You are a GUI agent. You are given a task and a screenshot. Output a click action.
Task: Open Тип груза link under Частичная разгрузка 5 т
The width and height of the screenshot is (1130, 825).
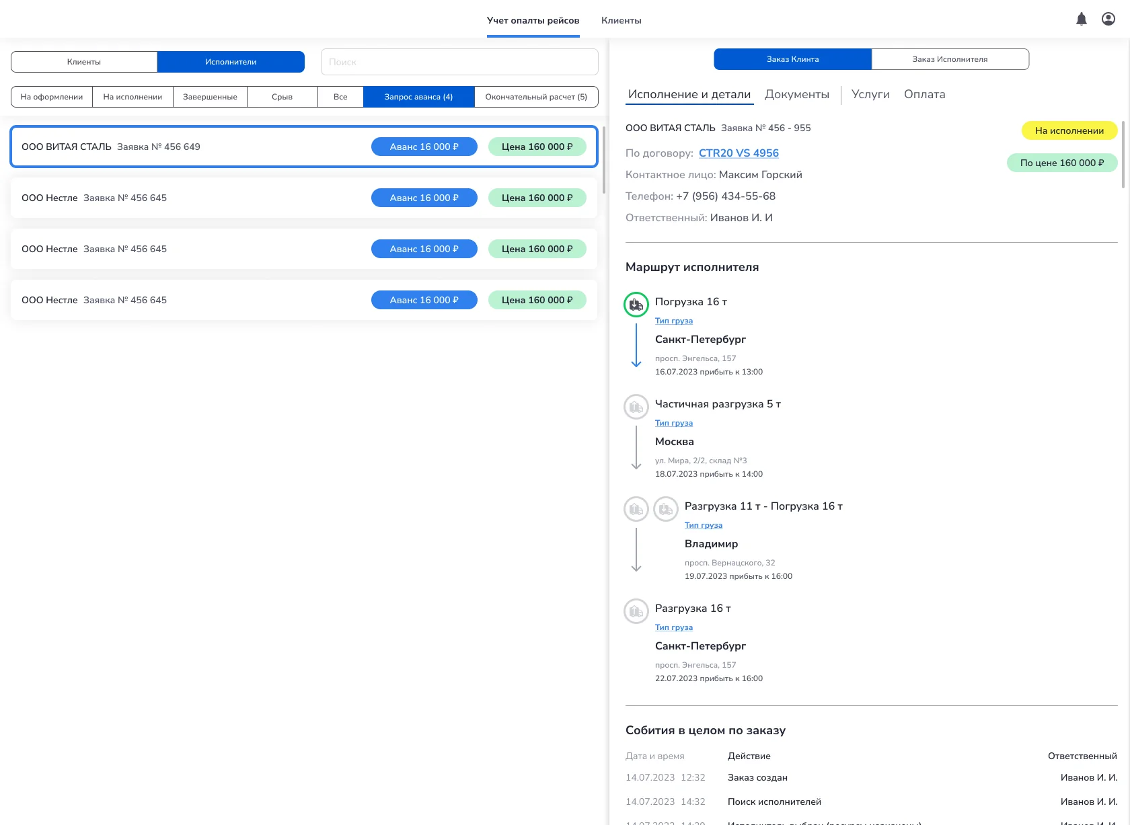tap(674, 423)
